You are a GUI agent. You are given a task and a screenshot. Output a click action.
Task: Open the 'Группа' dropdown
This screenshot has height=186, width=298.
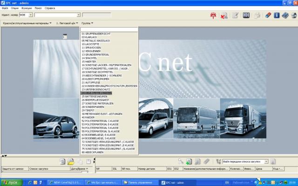[x=87, y=23]
